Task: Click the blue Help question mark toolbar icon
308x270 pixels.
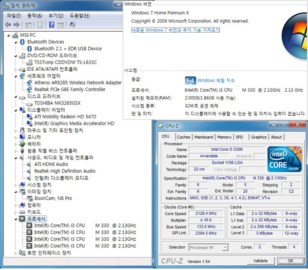Action: [x=52, y=25]
